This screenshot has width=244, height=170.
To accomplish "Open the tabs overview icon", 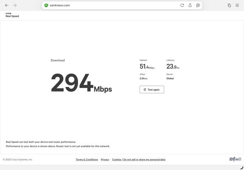I will (x=229, y=5).
